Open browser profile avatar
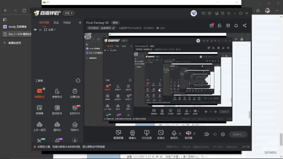The width and height of the screenshot is (283, 159). [267, 11]
